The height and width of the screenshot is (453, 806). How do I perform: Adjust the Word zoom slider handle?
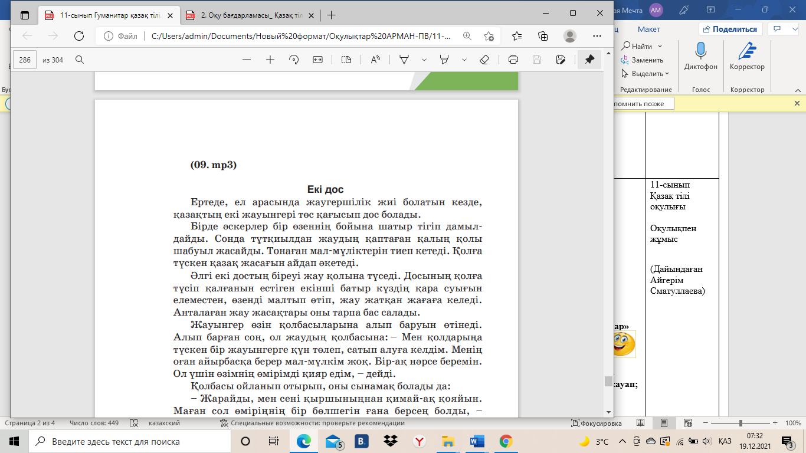[740, 424]
